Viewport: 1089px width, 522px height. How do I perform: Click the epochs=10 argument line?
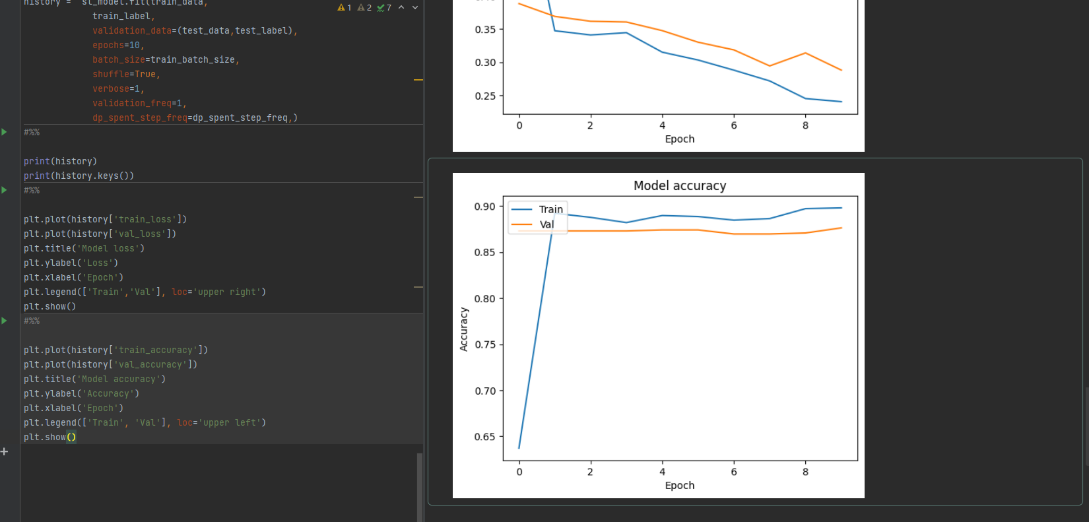click(118, 45)
